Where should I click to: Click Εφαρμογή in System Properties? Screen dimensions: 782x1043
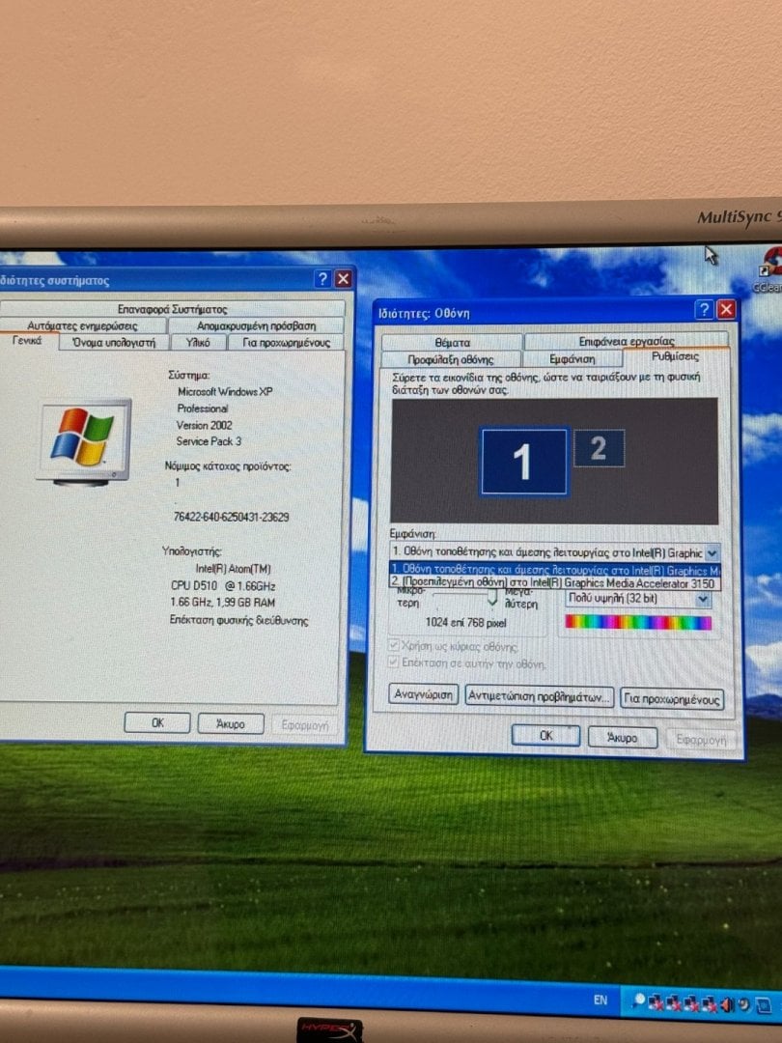click(304, 725)
